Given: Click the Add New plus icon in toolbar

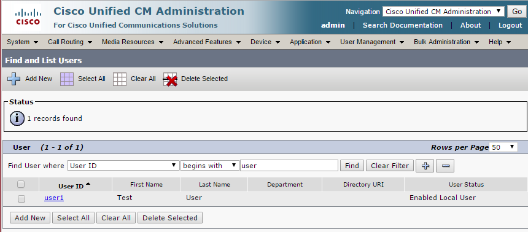Looking at the screenshot, I should pyautogui.click(x=14, y=79).
